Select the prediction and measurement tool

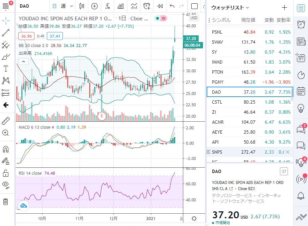tap(6, 93)
